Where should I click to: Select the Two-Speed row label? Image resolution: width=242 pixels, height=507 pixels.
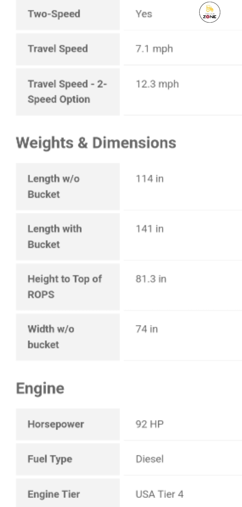point(54,14)
